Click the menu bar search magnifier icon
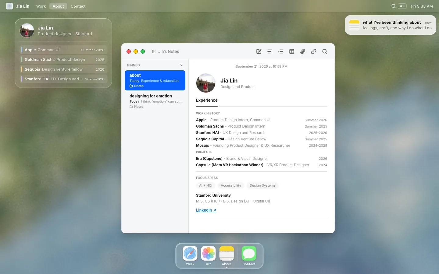The image size is (439, 274). click(394, 6)
